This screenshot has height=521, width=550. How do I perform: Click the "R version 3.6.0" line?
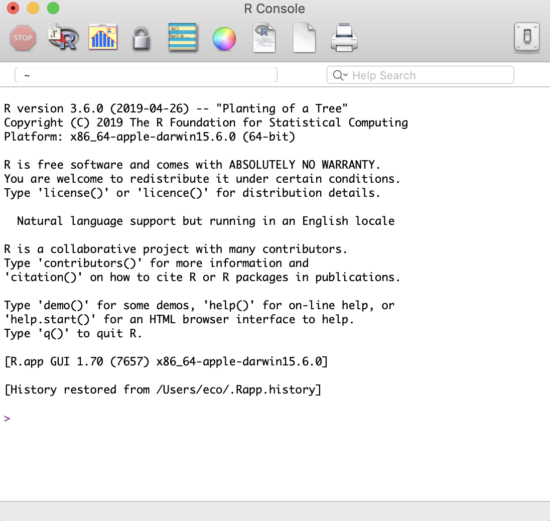(176, 108)
